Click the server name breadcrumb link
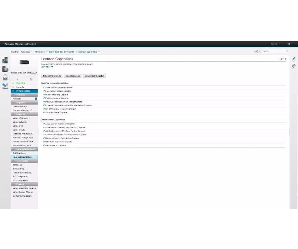The height and width of the screenshot is (249, 298). [61, 52]
